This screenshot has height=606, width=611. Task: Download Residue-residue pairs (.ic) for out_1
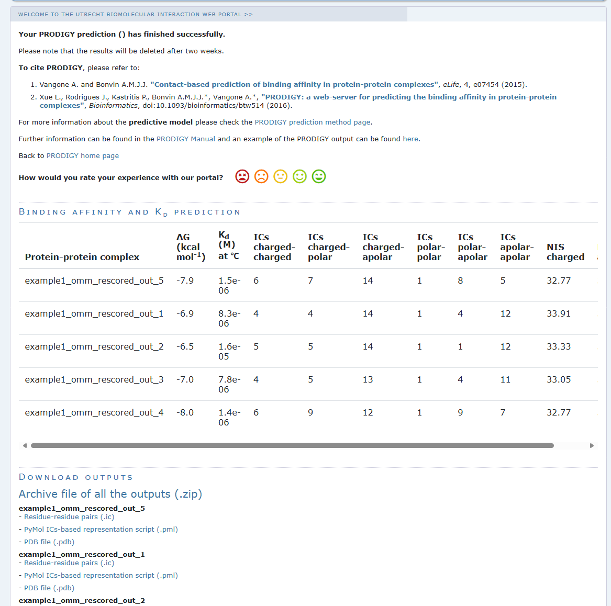pos(69,563)
